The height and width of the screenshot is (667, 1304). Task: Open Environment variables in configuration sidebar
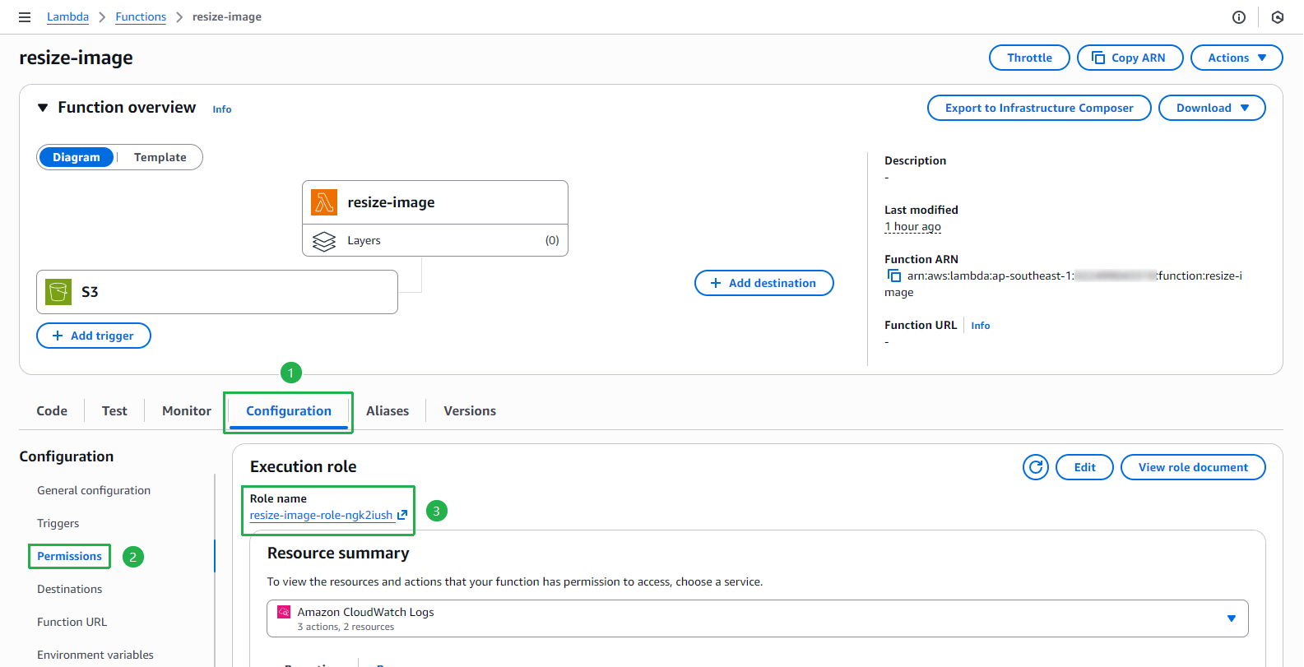coord(95,655)
